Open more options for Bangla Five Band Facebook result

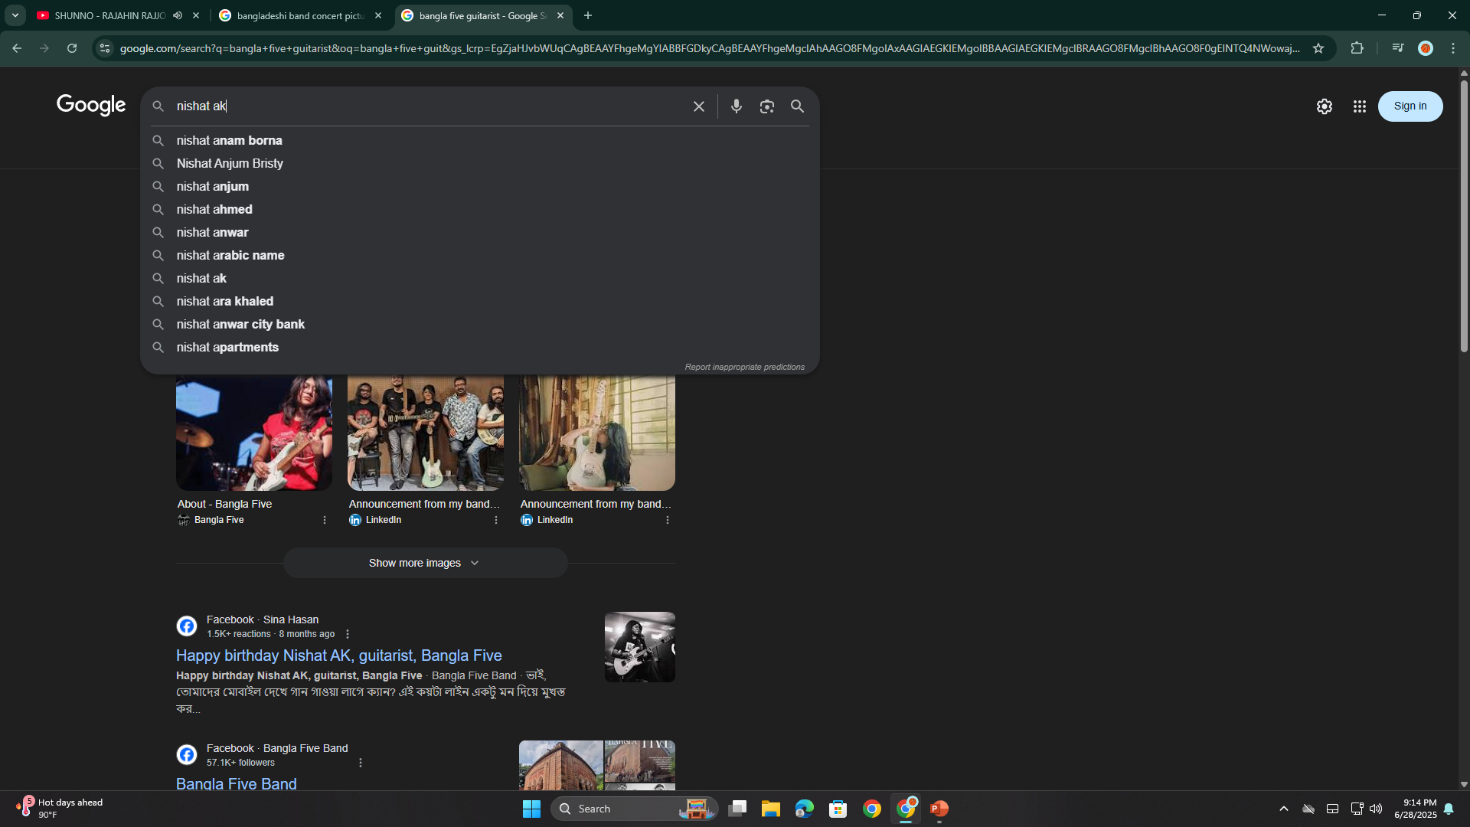[361, 763]
